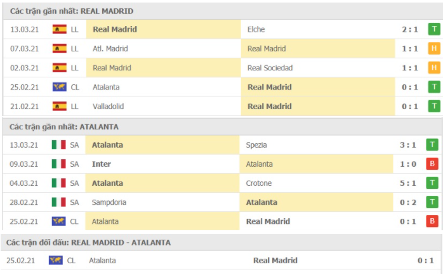Select the 'Các trận gần nhất: ATALANTA' header
Screen dimensions: 443x274
click(63, 127)
